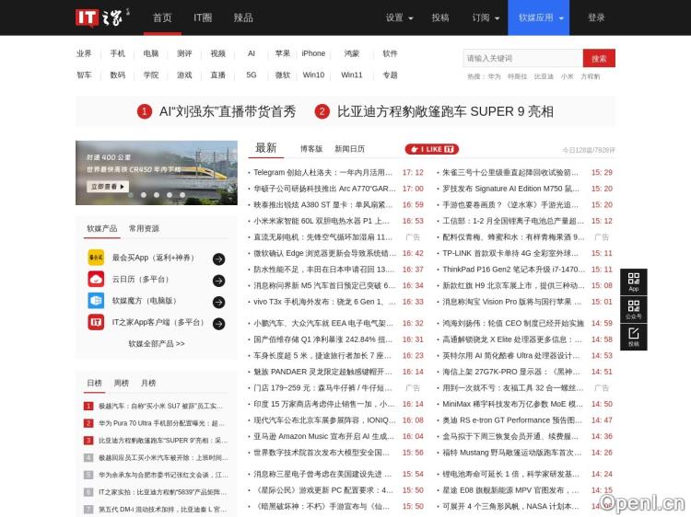The width and height of the screenshot is (691, 517).
Task: Open the 专题 category link
Action: coord(390,75)
